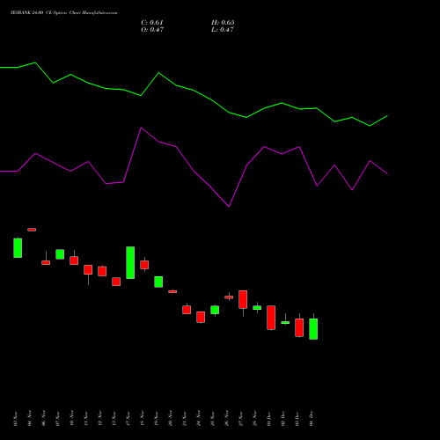Click the chart title text at top left
This screenshot has width=440, height=440.
tap(63, 12)
